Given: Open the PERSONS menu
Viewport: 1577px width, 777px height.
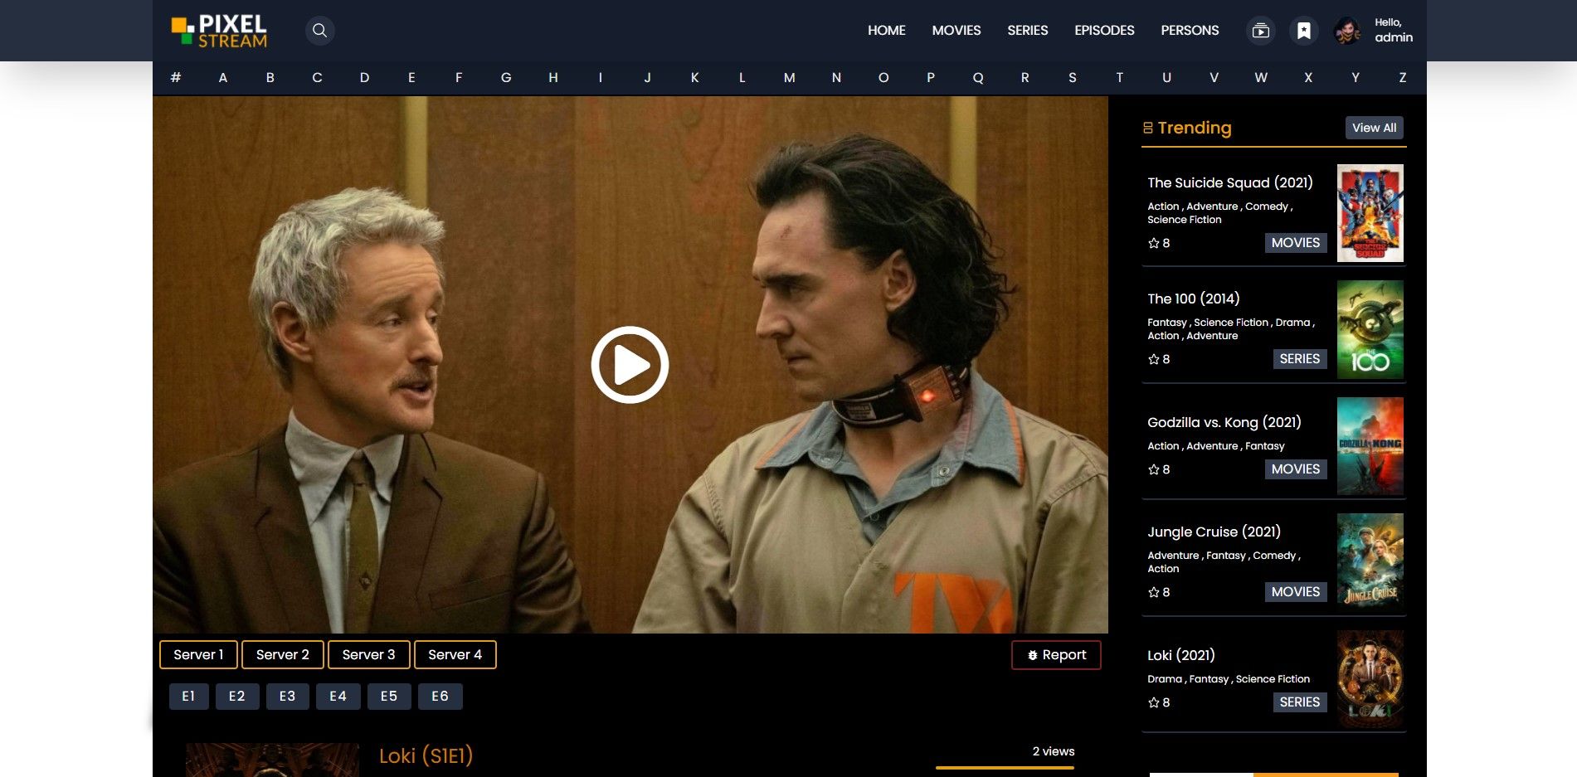Looking at the screenshot, I should [x=1190, y=30].
